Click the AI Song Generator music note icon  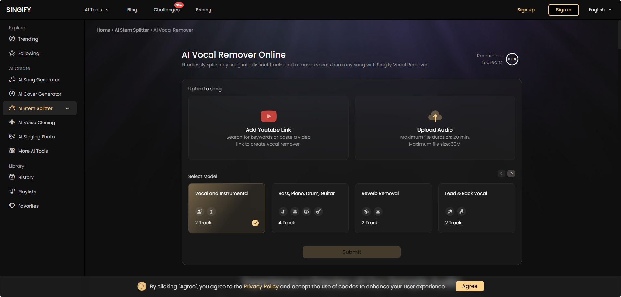[x=12, y=79]
